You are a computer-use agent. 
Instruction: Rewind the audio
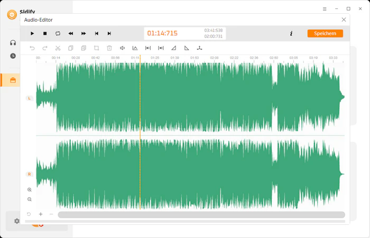tap(71, 33)
